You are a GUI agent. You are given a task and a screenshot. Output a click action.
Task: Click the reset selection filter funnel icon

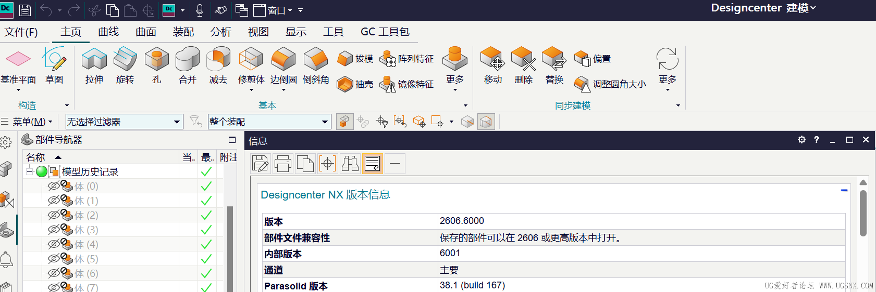pos(196,122)
